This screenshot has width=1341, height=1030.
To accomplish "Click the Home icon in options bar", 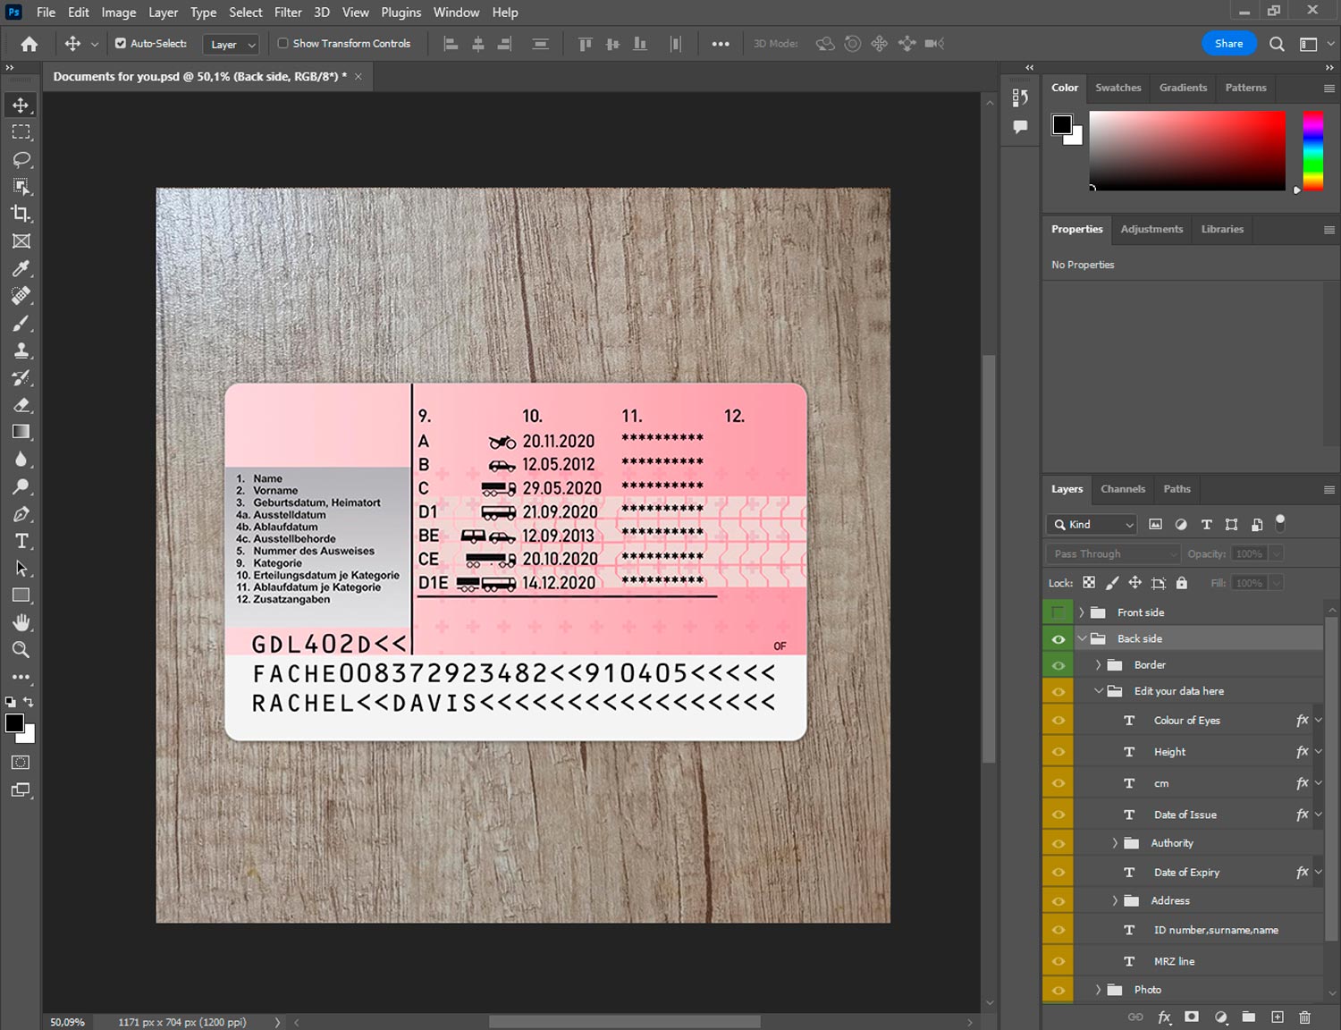I will coord(29,44).
